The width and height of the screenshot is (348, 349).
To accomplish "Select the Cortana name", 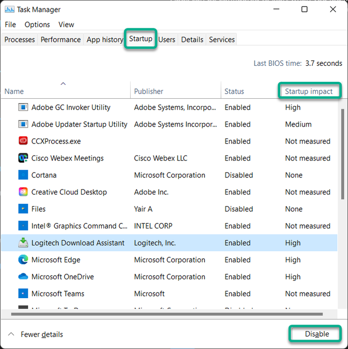I will pos(44,175).
